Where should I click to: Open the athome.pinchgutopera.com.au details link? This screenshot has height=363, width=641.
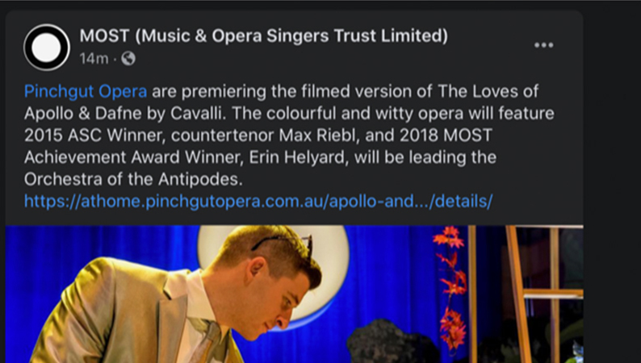point(258,202)
